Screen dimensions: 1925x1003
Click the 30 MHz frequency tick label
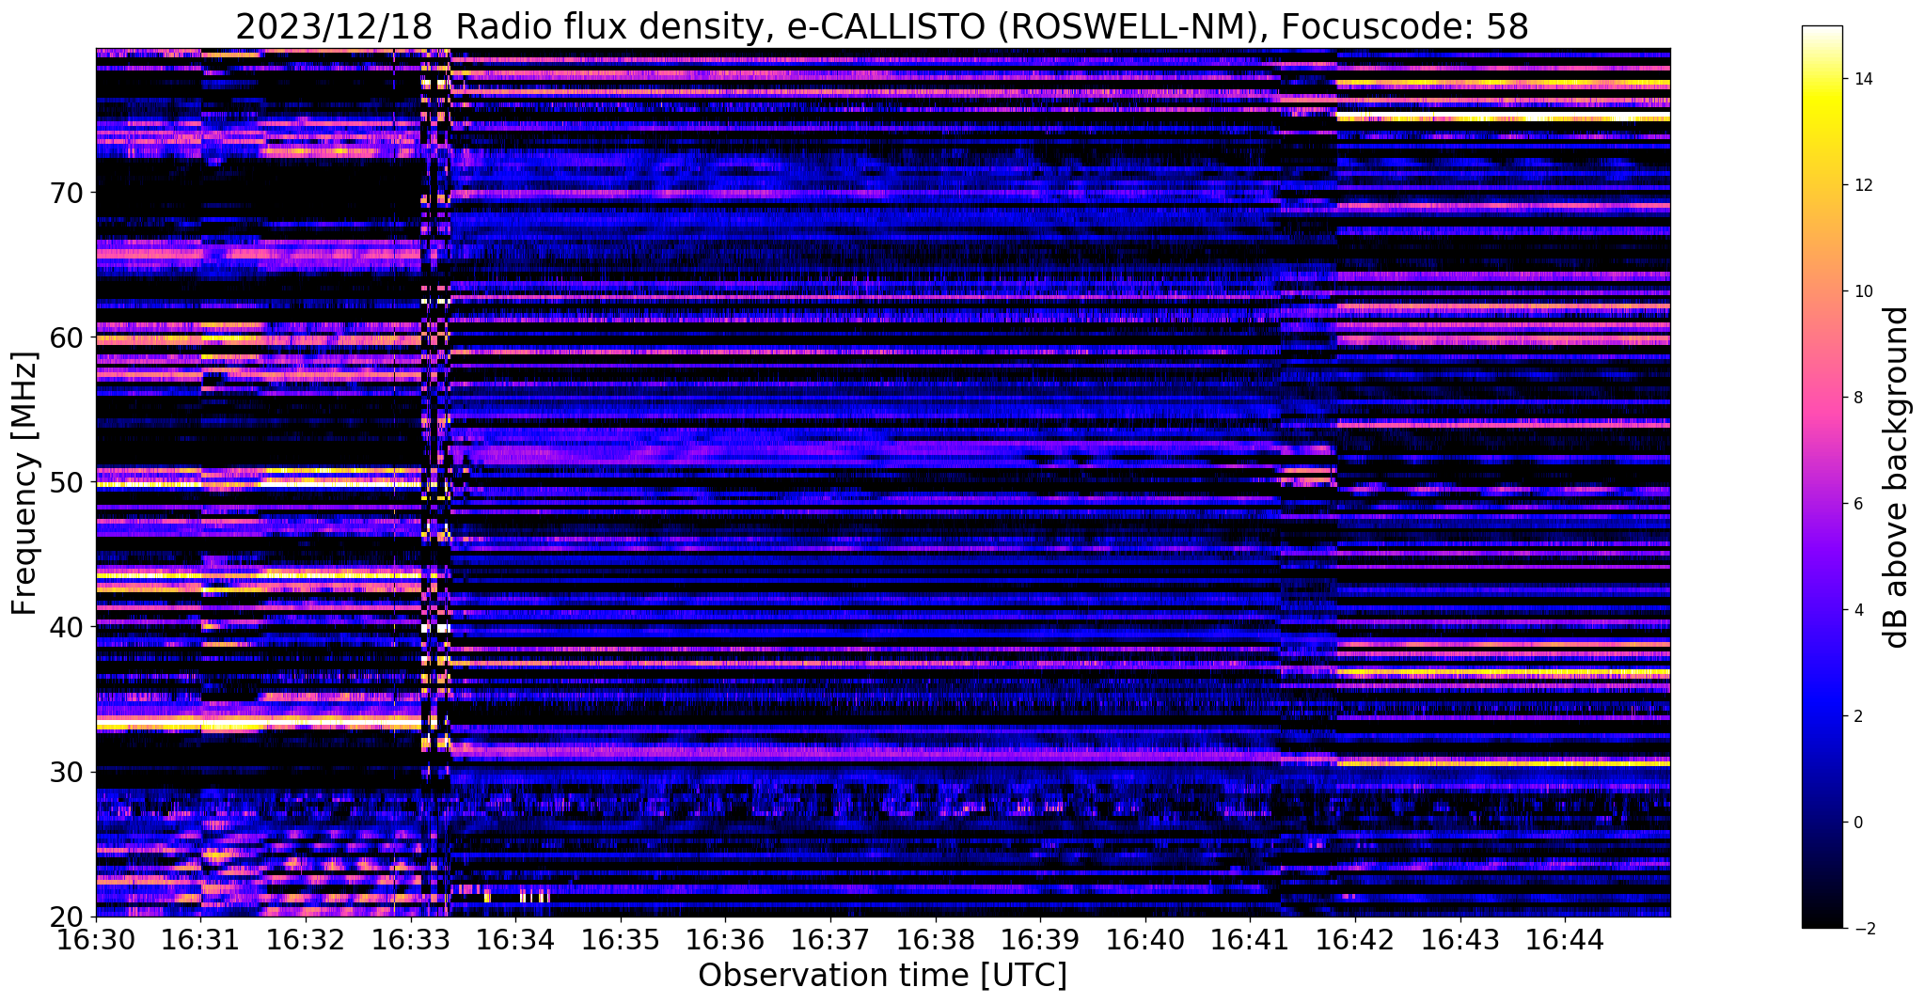coord(66,772)
